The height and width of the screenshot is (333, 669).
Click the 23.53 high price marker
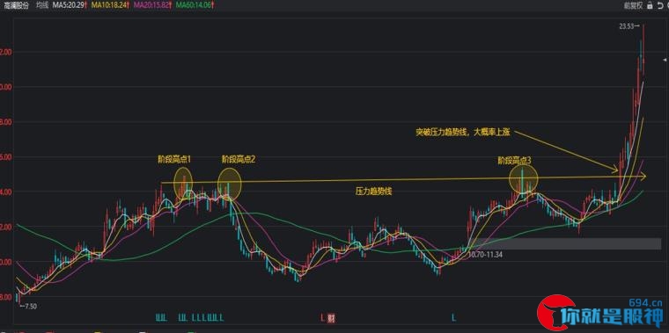point(628,26)
